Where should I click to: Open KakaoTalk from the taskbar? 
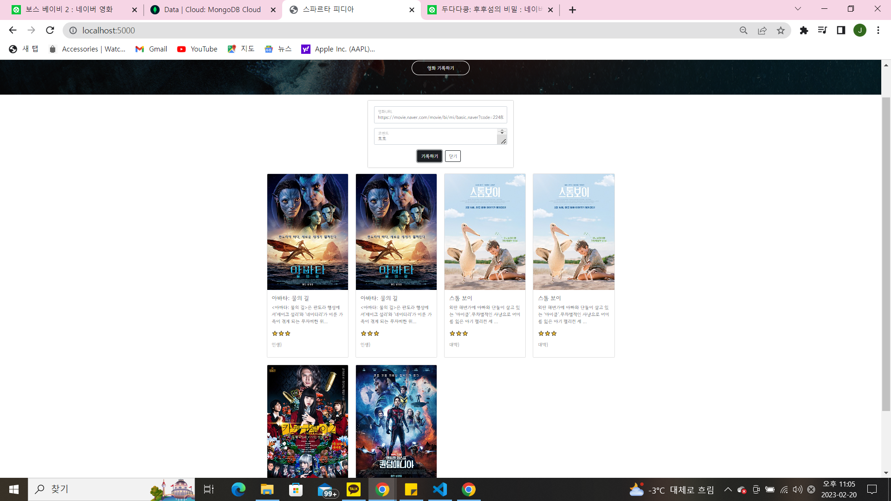(354, 489)
